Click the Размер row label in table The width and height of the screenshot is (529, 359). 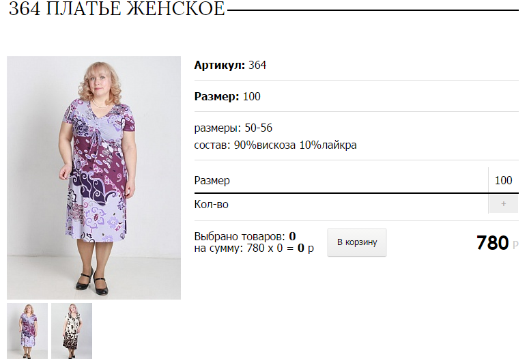[212, 180]
